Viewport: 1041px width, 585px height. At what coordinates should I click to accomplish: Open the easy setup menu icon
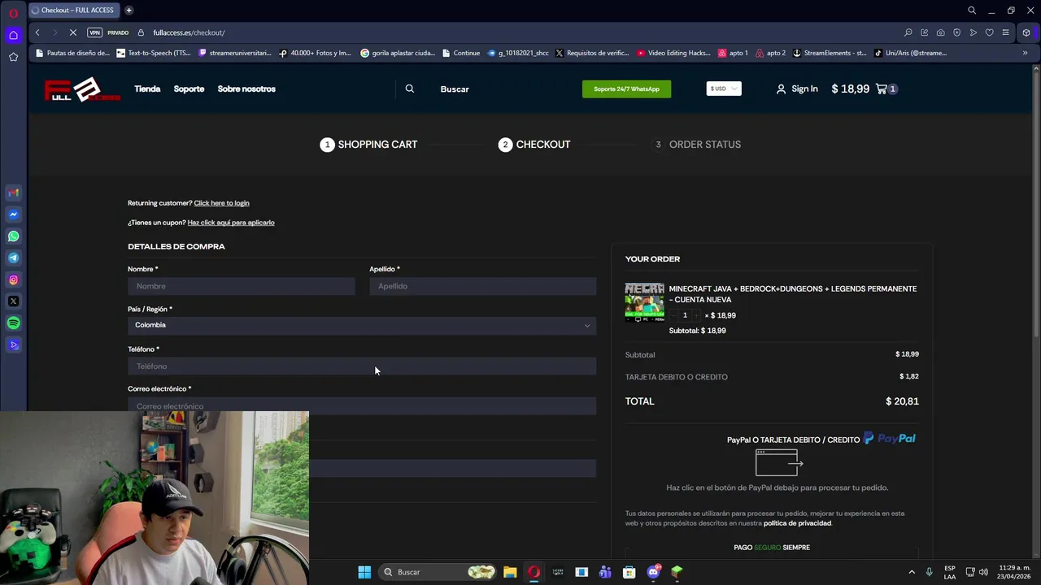(1005, 32)
